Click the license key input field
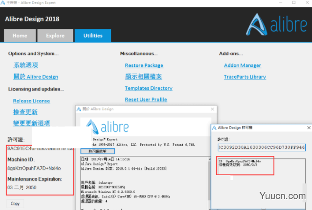Image resolution: width=312 pixels, height=210 pixels. coord(262,147)
